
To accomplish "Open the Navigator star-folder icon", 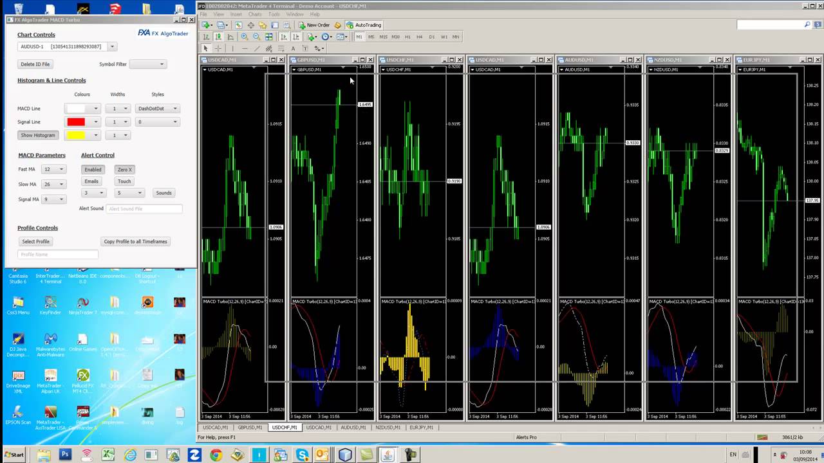I will 263,25.
